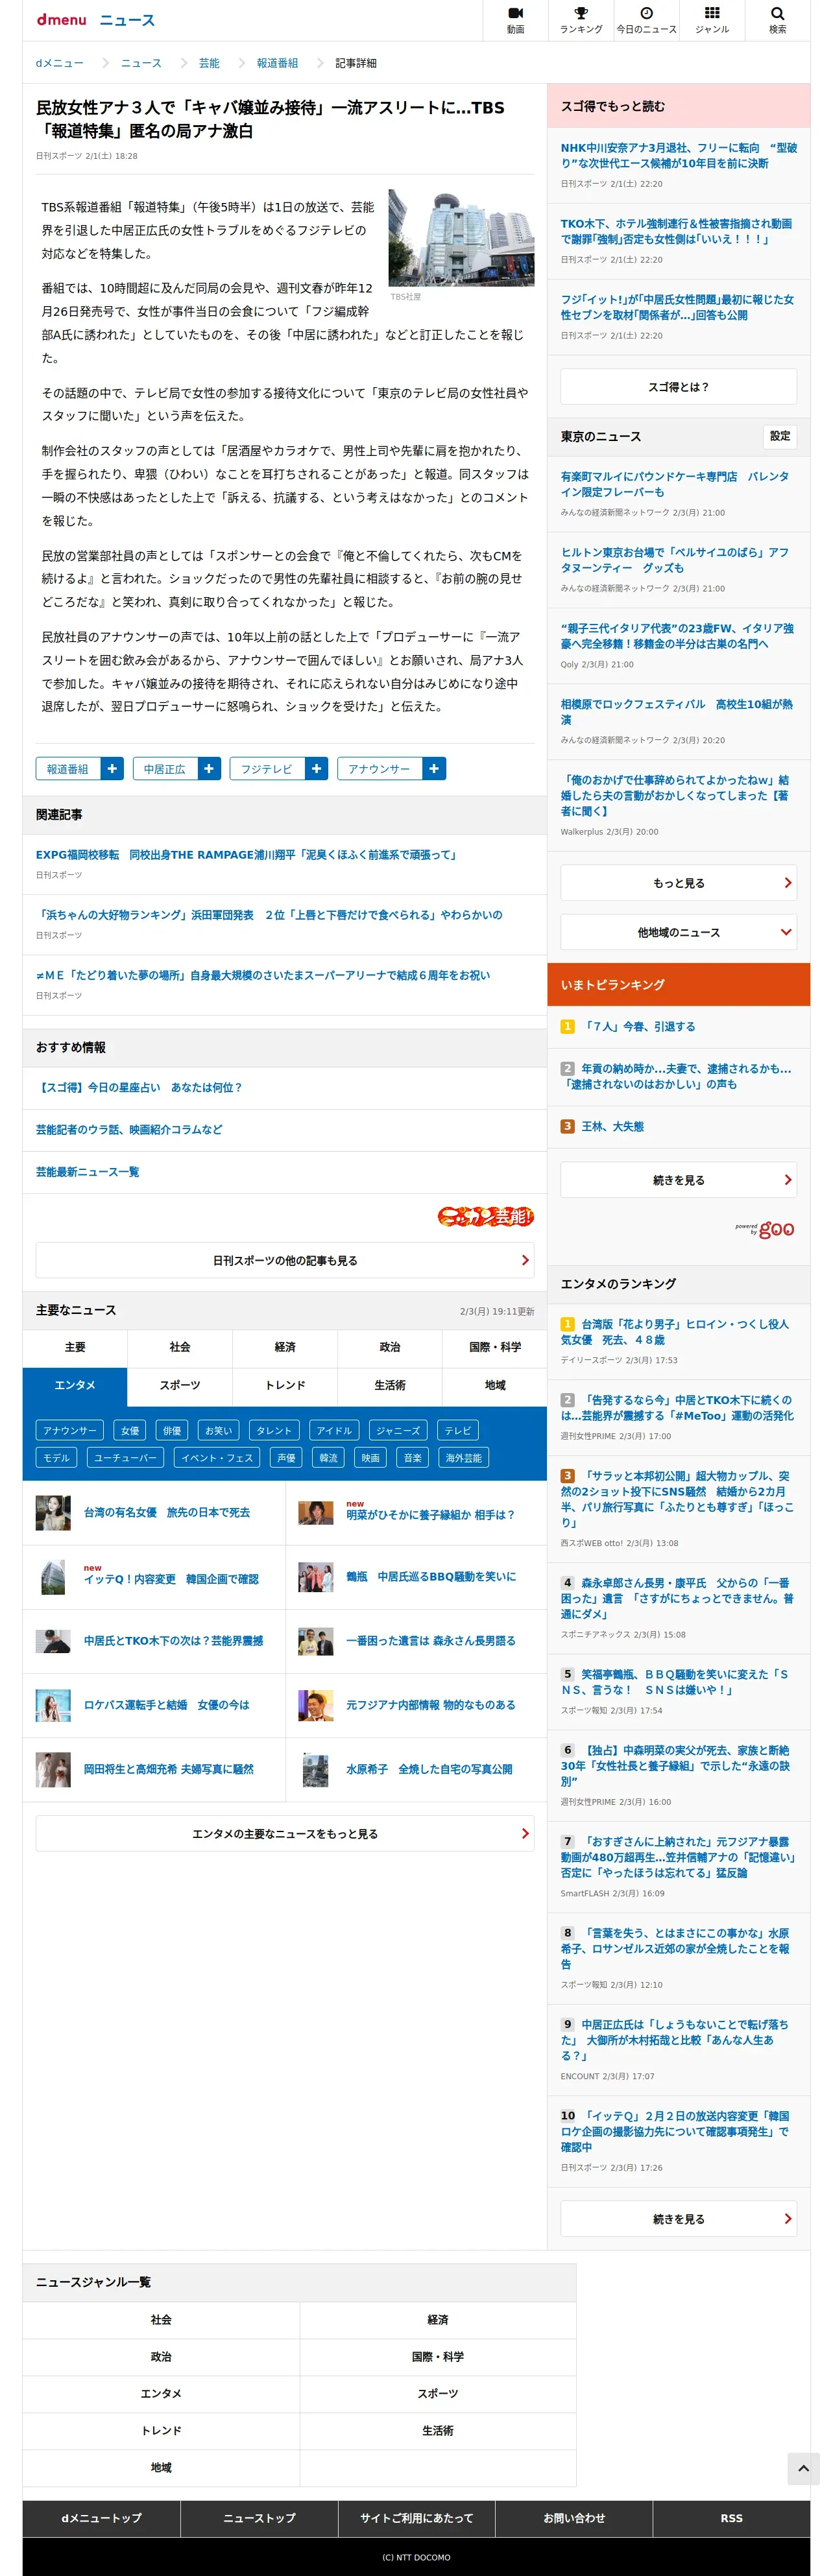Click もっと見る under 東京のニュース

pyautogui.click(x=679, y=883)
